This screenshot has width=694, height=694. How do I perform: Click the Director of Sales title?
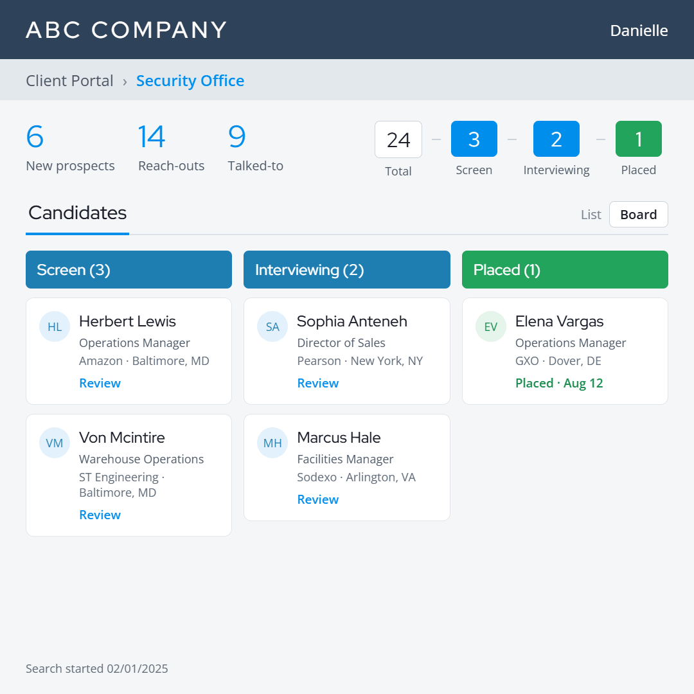(x=341, y=343)
